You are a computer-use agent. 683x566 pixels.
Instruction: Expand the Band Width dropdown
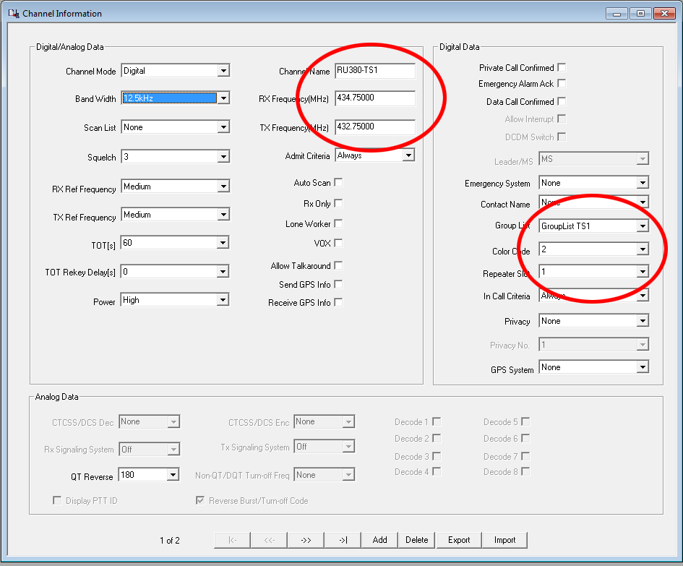(223, 98)
